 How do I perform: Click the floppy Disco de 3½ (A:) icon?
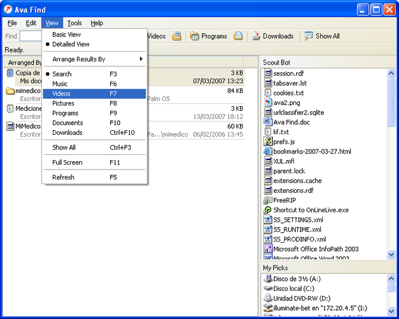(268, 279)
